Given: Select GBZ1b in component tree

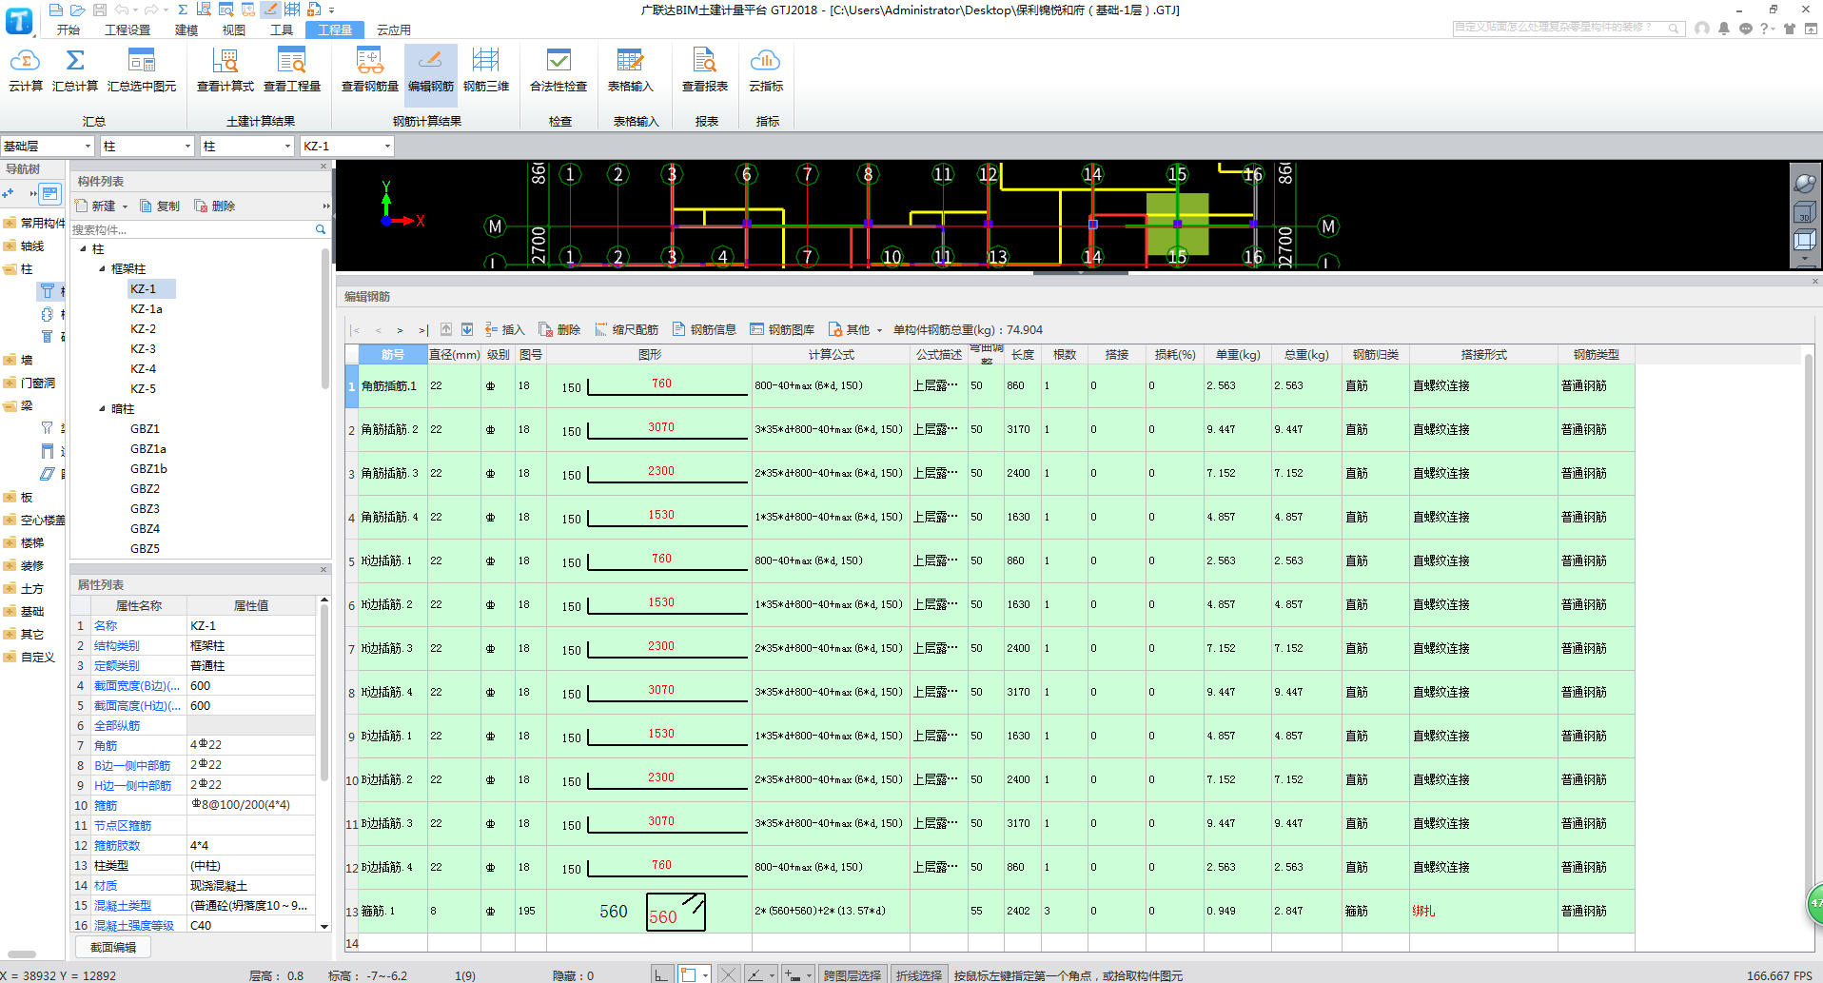Looking at the screenshot, I should (x=149, y=468).
